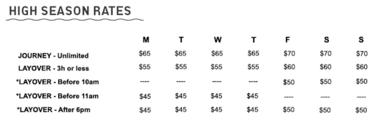The height and width of the screenshot is (129, 375).
Task: Click the Wednesday column header W
Action: (x=217, y=40)
